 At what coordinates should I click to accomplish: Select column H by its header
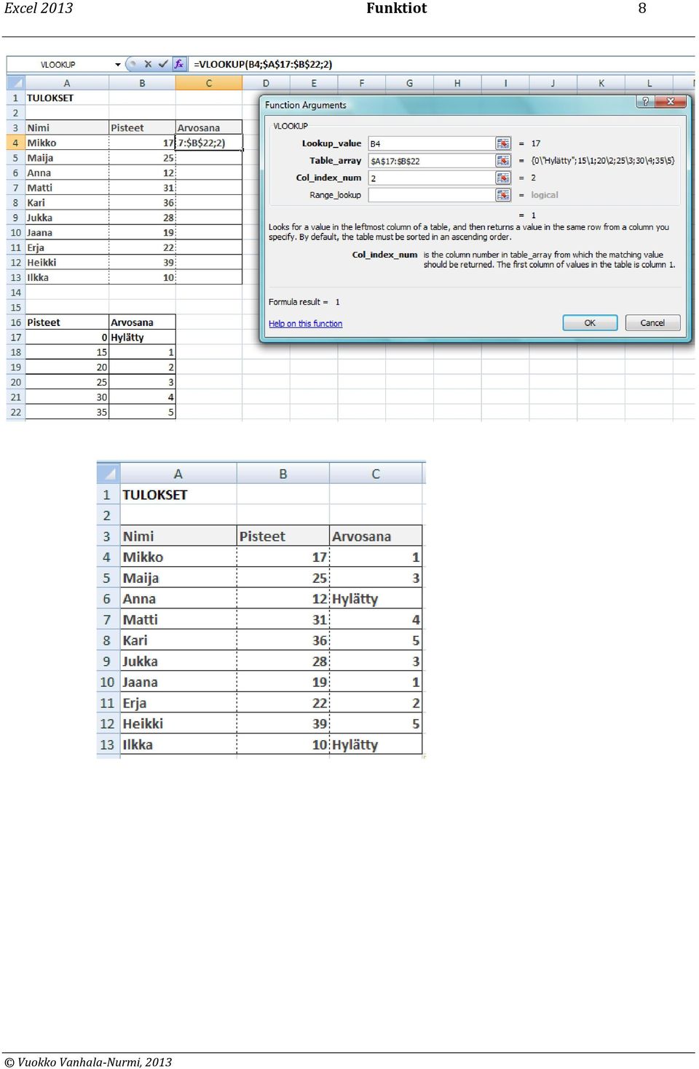[457, 83]
